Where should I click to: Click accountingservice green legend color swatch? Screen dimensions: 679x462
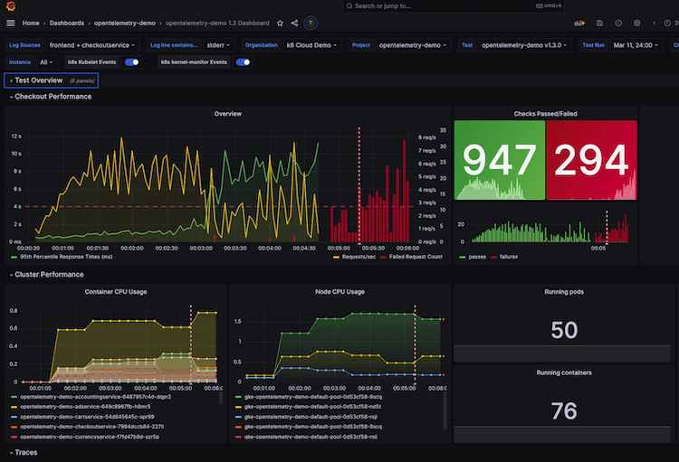pyautogui.click(x=14, y=396)
